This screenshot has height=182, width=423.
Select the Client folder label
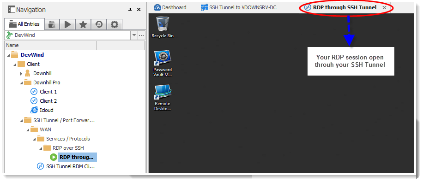click(33, 64)
